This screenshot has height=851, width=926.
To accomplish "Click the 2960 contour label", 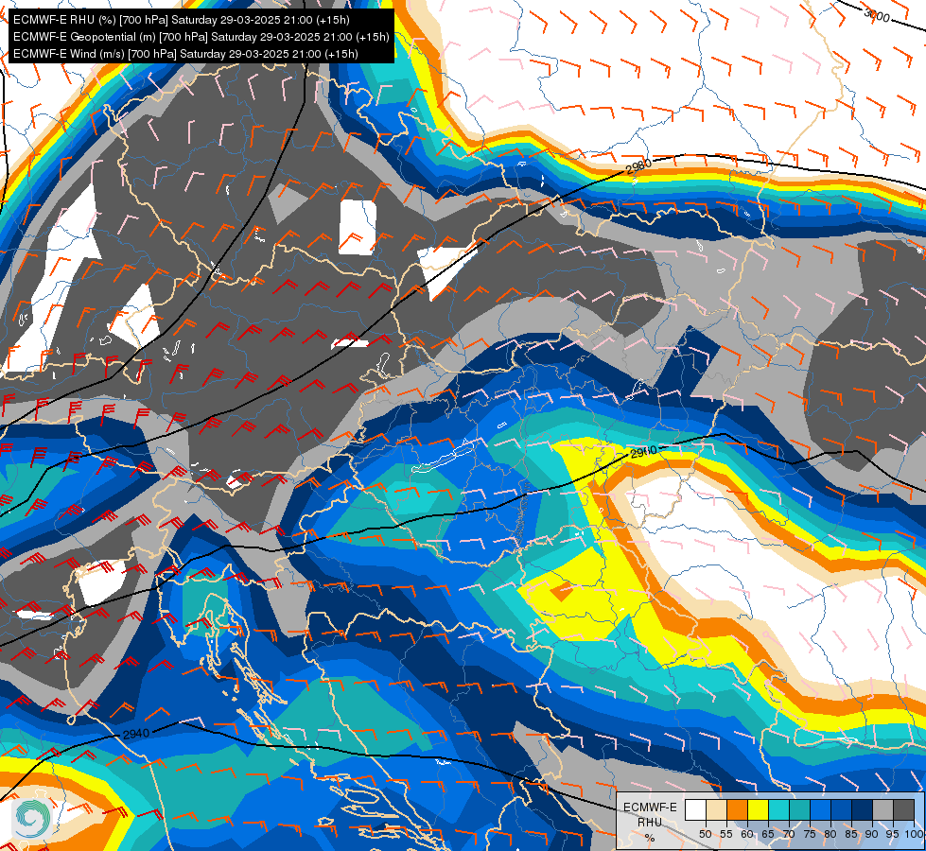I will click(643, 452).
